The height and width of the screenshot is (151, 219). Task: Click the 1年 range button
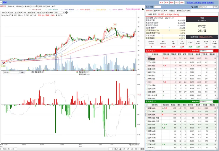132,149
